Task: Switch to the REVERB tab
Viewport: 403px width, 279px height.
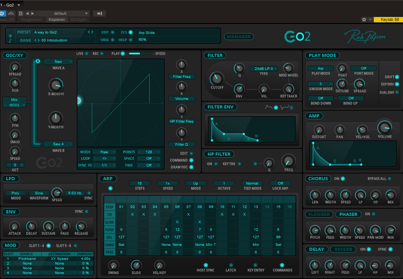Action: pos(343,249)
